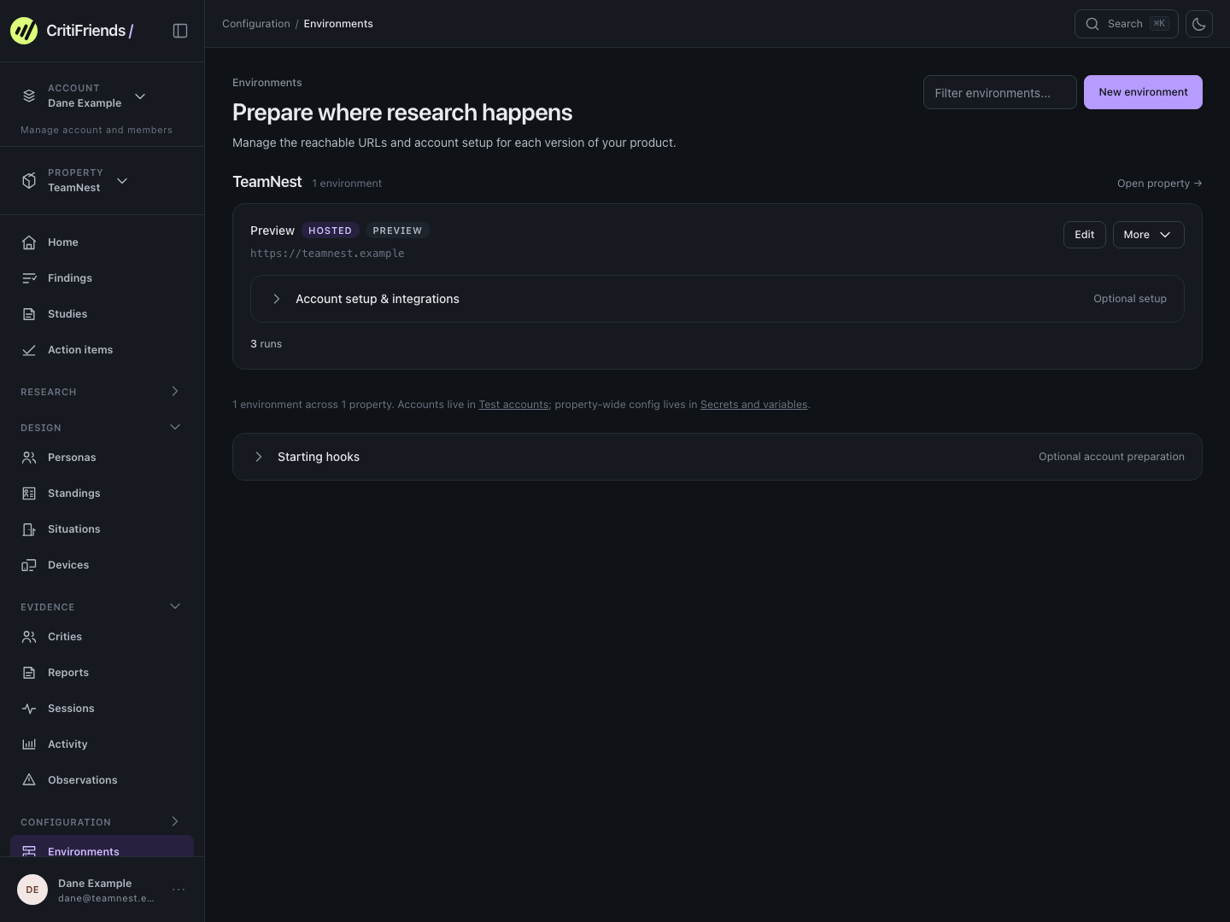Click the Studies document icon
Image resolution: width=1230 pixels, height=922 pixels.
[x=29, y=314]
